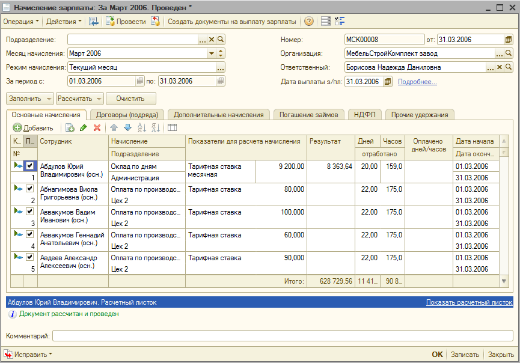Open the Месяц начисления dropdown list

click(x=211, y=53)
